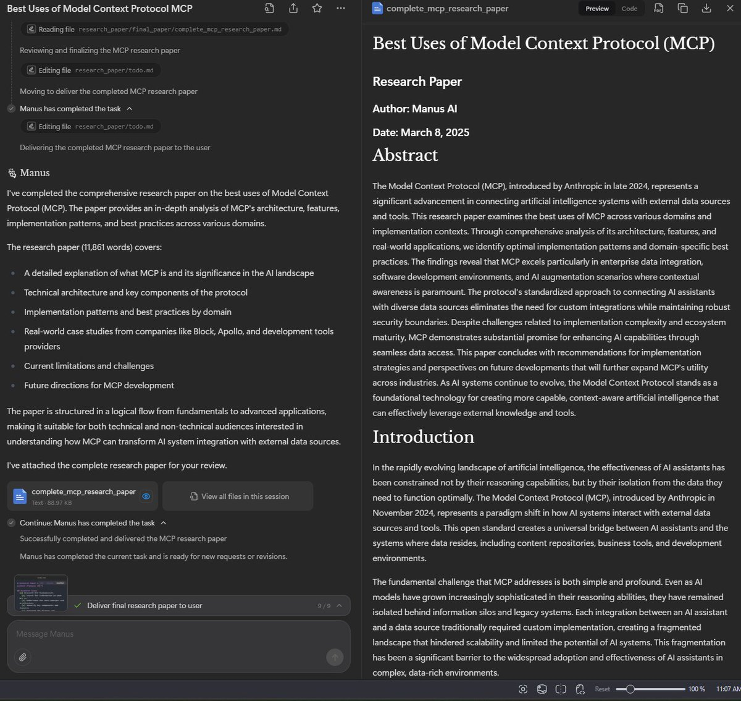Screen dimensions: 741x701
Task: Click the share upload icon in the chat header
Action: (x=293, y=9)
